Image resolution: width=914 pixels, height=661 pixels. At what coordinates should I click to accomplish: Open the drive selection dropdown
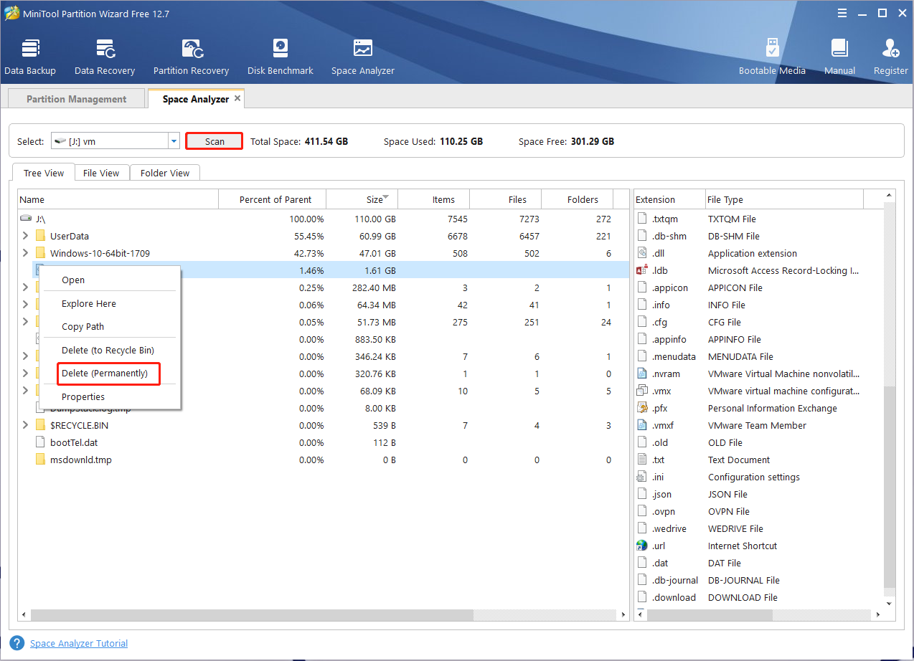tap(174, 141)
